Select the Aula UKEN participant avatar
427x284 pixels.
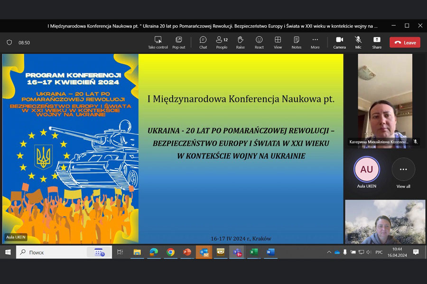366,169
